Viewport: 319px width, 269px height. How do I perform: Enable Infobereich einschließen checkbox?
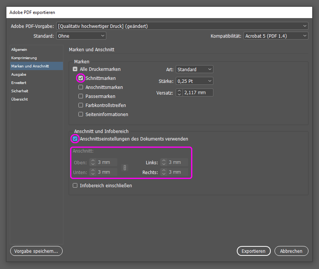point(75,186)
